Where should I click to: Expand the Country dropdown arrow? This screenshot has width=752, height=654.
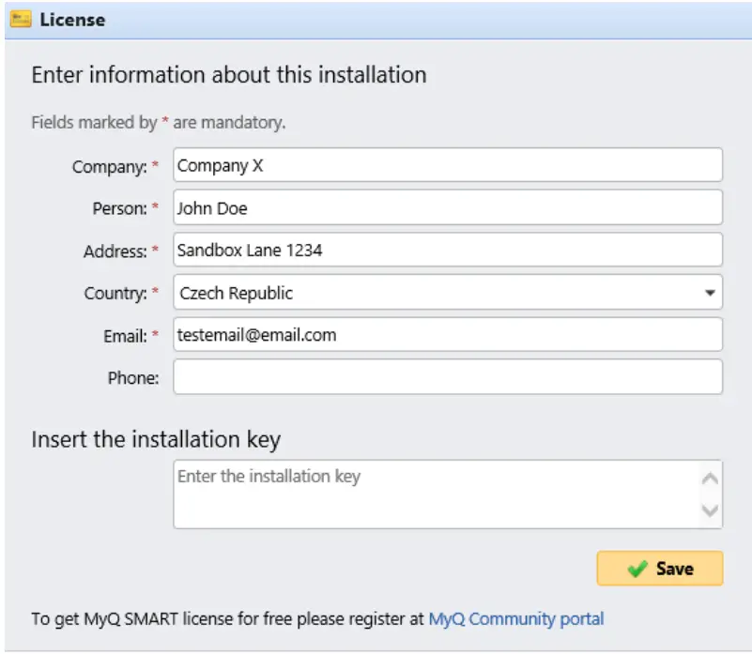point(710,293)
